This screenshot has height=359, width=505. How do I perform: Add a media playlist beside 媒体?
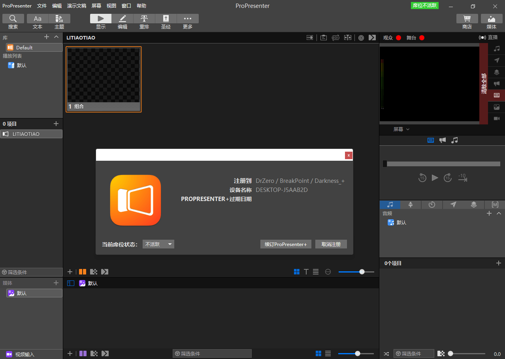pyautogui.click(x=56, y=283)
